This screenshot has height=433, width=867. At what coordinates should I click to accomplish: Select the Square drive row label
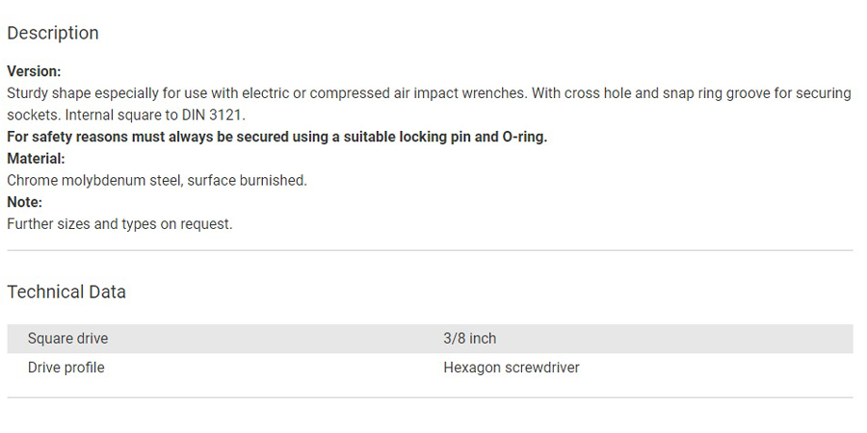(68, 339)
